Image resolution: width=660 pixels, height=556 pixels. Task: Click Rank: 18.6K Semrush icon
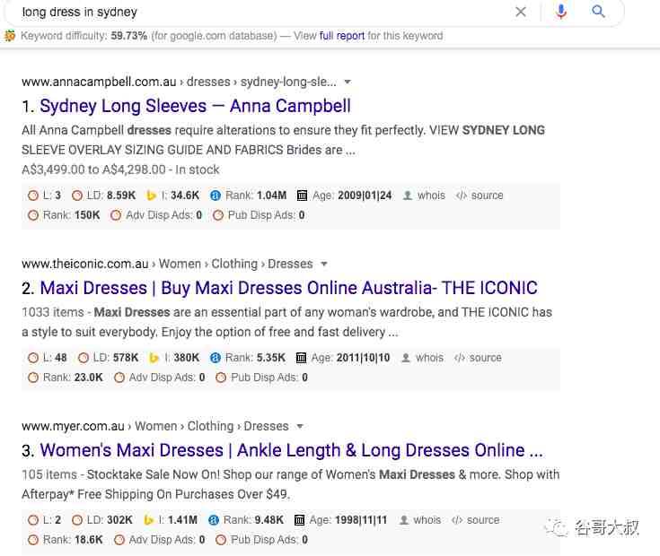click(x=33, y=540)
